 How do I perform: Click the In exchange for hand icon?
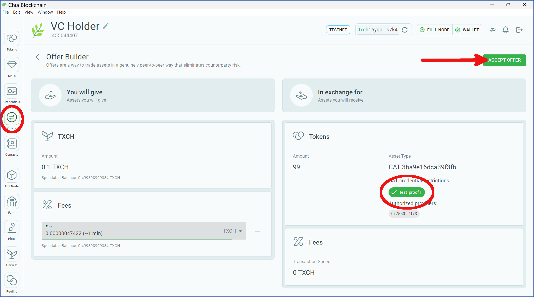click(x=301, y=95)
